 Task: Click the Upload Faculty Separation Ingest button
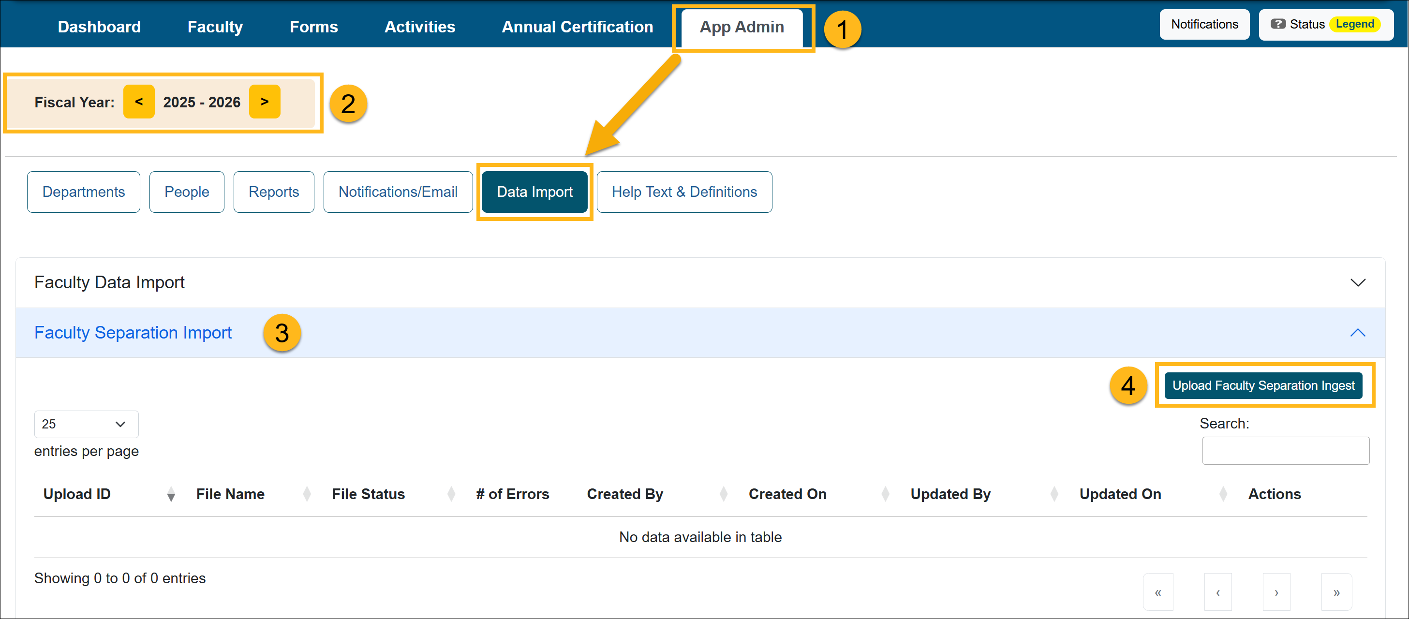(1262, 385)
